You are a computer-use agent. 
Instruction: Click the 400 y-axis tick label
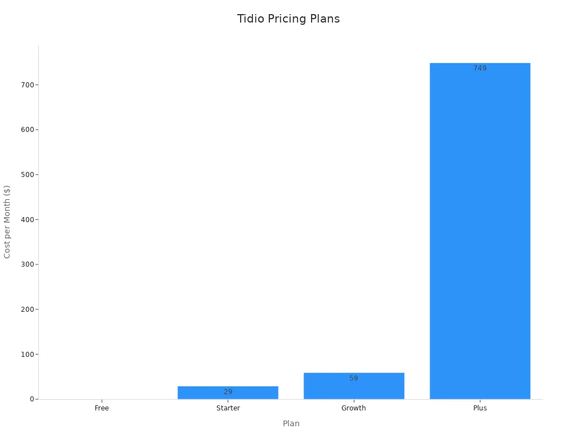pyautogui.click(x=27, y=219)
